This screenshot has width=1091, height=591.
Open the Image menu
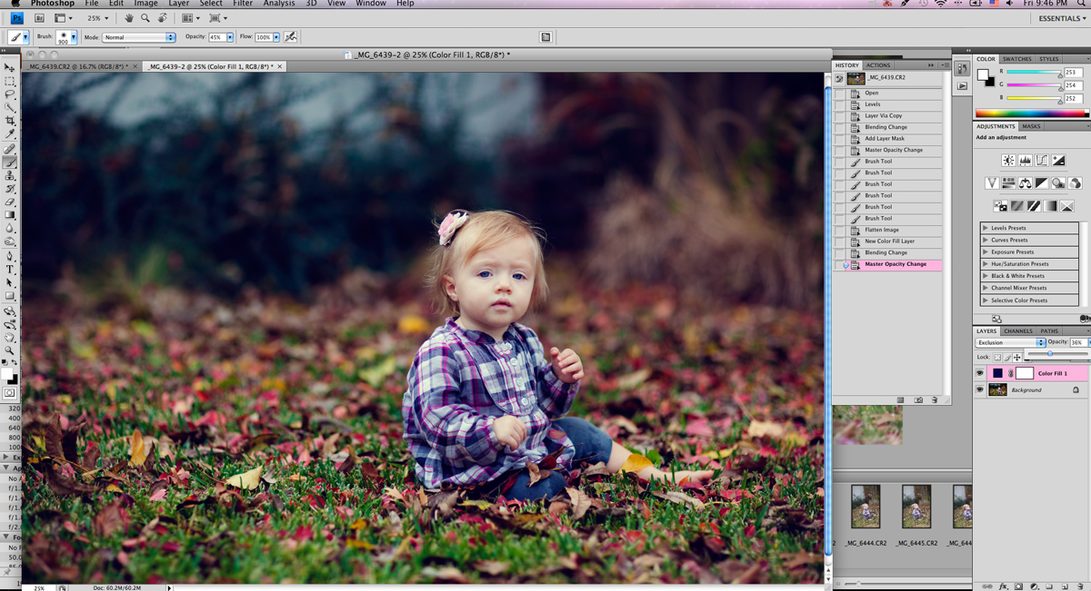click(x=146, y=4)
